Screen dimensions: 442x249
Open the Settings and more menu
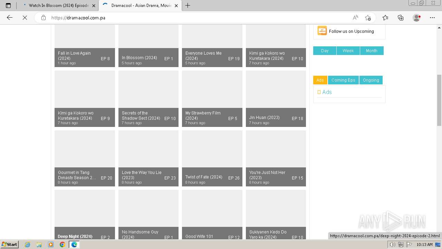pyautogui.click(x=432, y=18)
